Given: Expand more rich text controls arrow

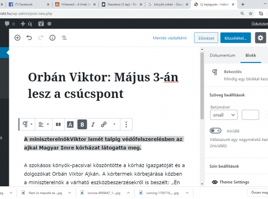Looking at the screenshot, I should [114, 124].
